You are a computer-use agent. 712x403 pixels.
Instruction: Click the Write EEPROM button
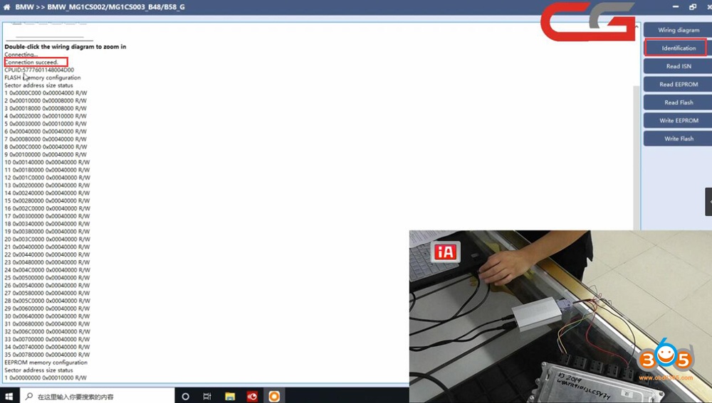pos(679,121)
